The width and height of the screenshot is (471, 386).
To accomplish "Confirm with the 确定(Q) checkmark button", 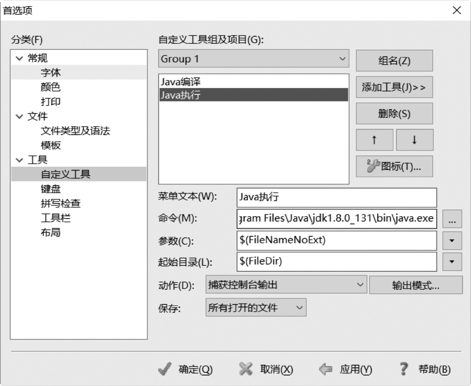I will click(x=185, y=369).
